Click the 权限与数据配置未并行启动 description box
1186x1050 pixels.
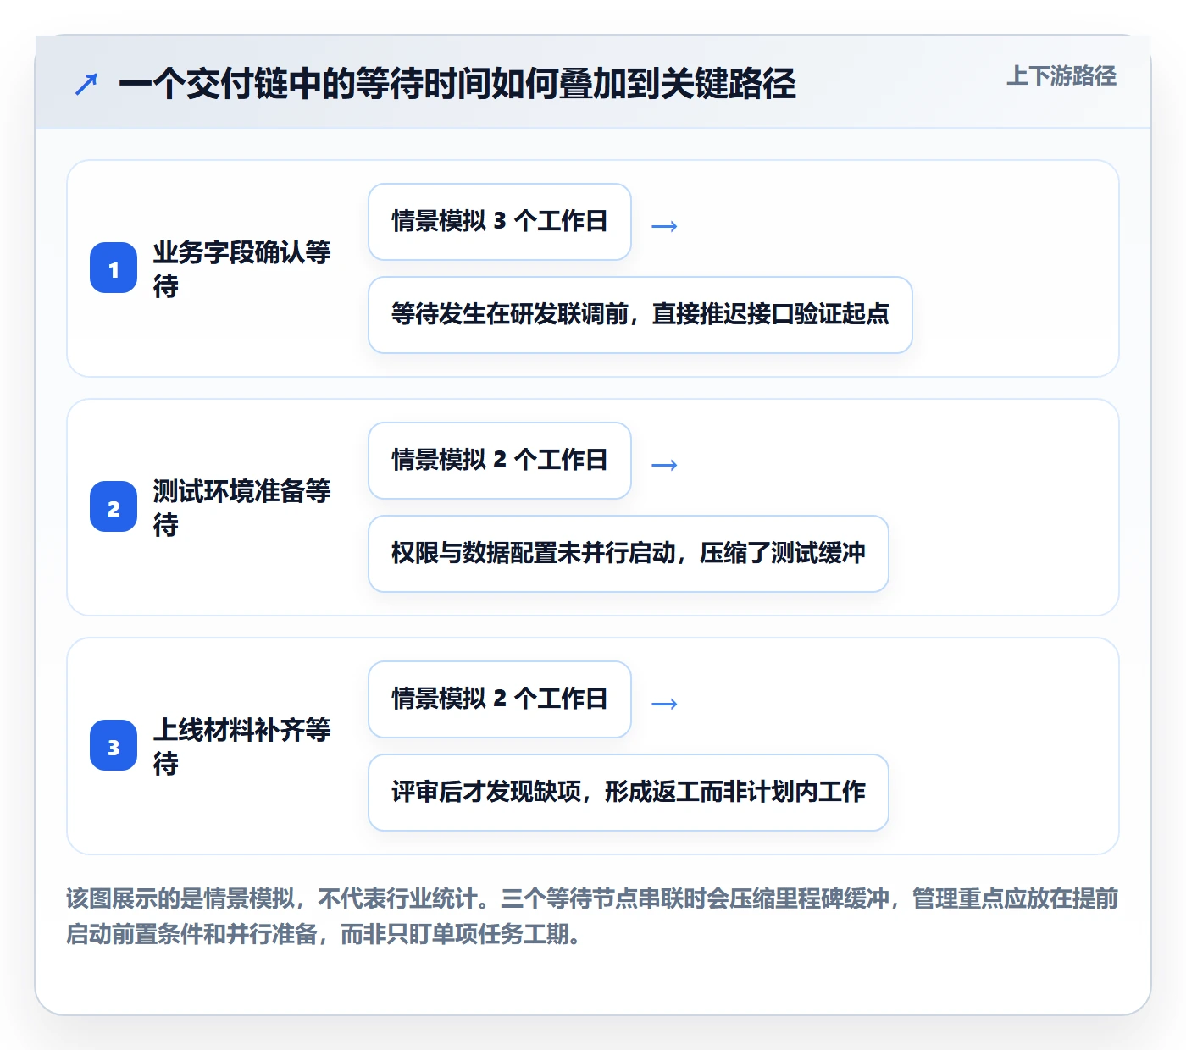point(629,554)
